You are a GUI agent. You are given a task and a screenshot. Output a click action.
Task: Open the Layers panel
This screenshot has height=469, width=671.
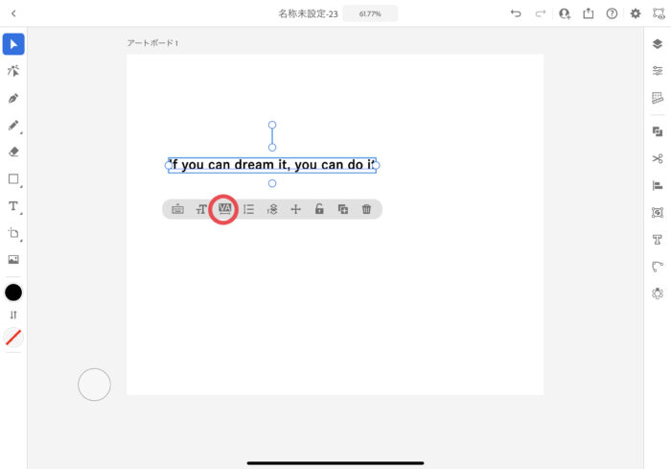(658, 44)
